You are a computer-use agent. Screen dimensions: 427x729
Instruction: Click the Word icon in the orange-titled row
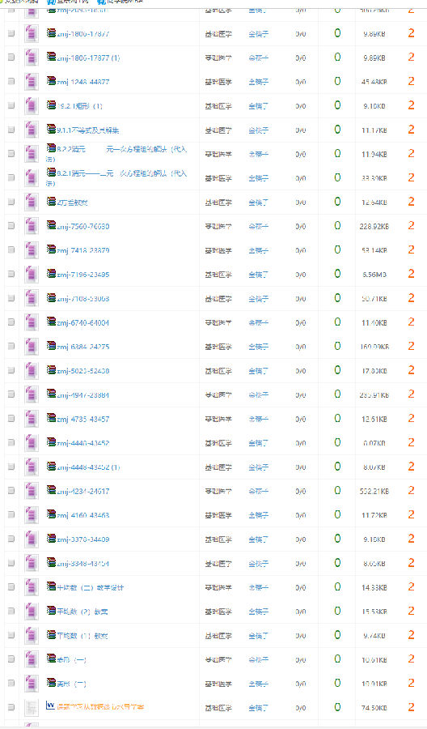coord(51,706)
